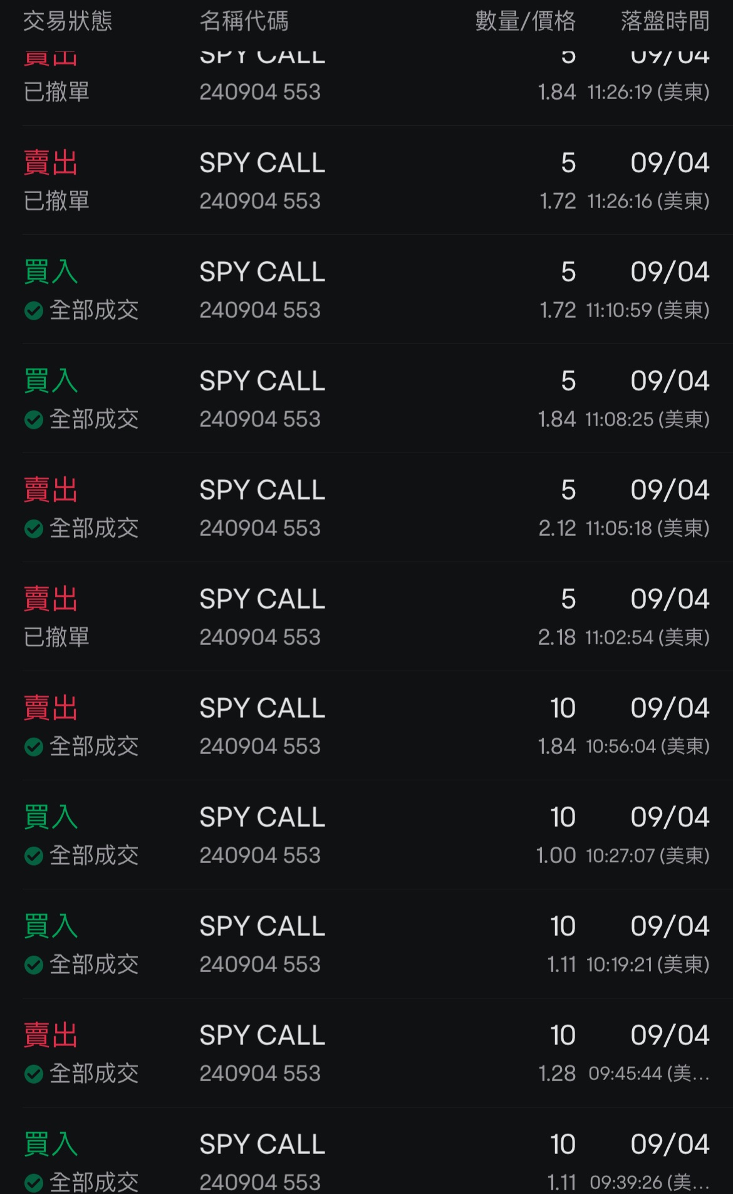Open cancelled sell order placed at 11:26:16
Viewport: 733px width, 1194px height.
click(x=366, y=181)
